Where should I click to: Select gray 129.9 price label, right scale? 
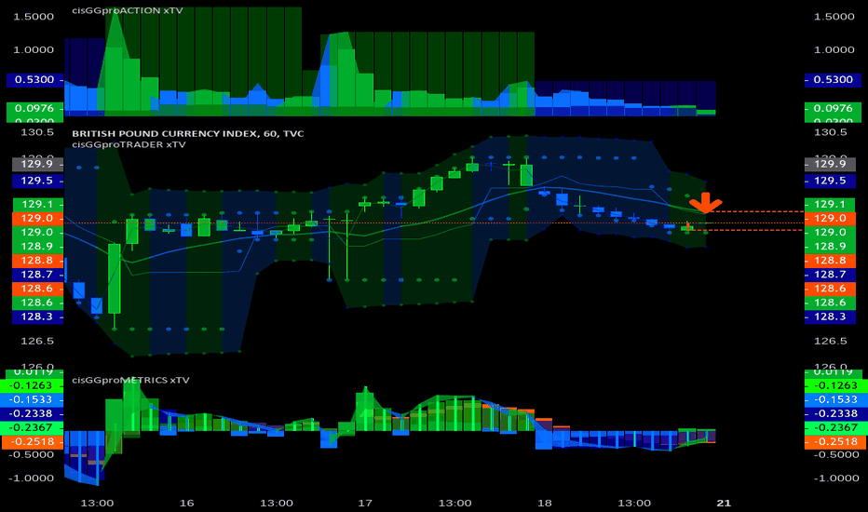pos(830,164)
